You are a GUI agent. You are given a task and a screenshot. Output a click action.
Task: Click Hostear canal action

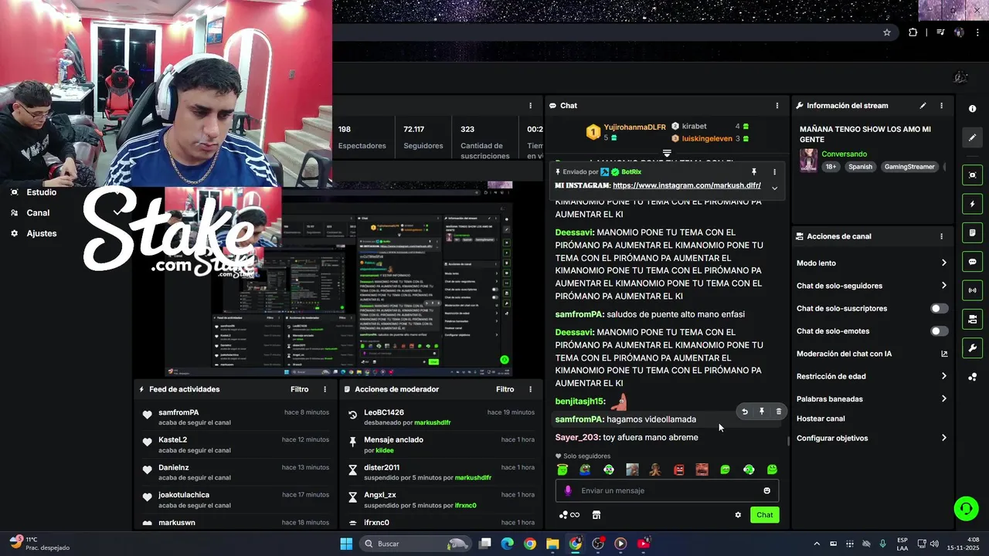pyautogui.click(x=821, y=419)
